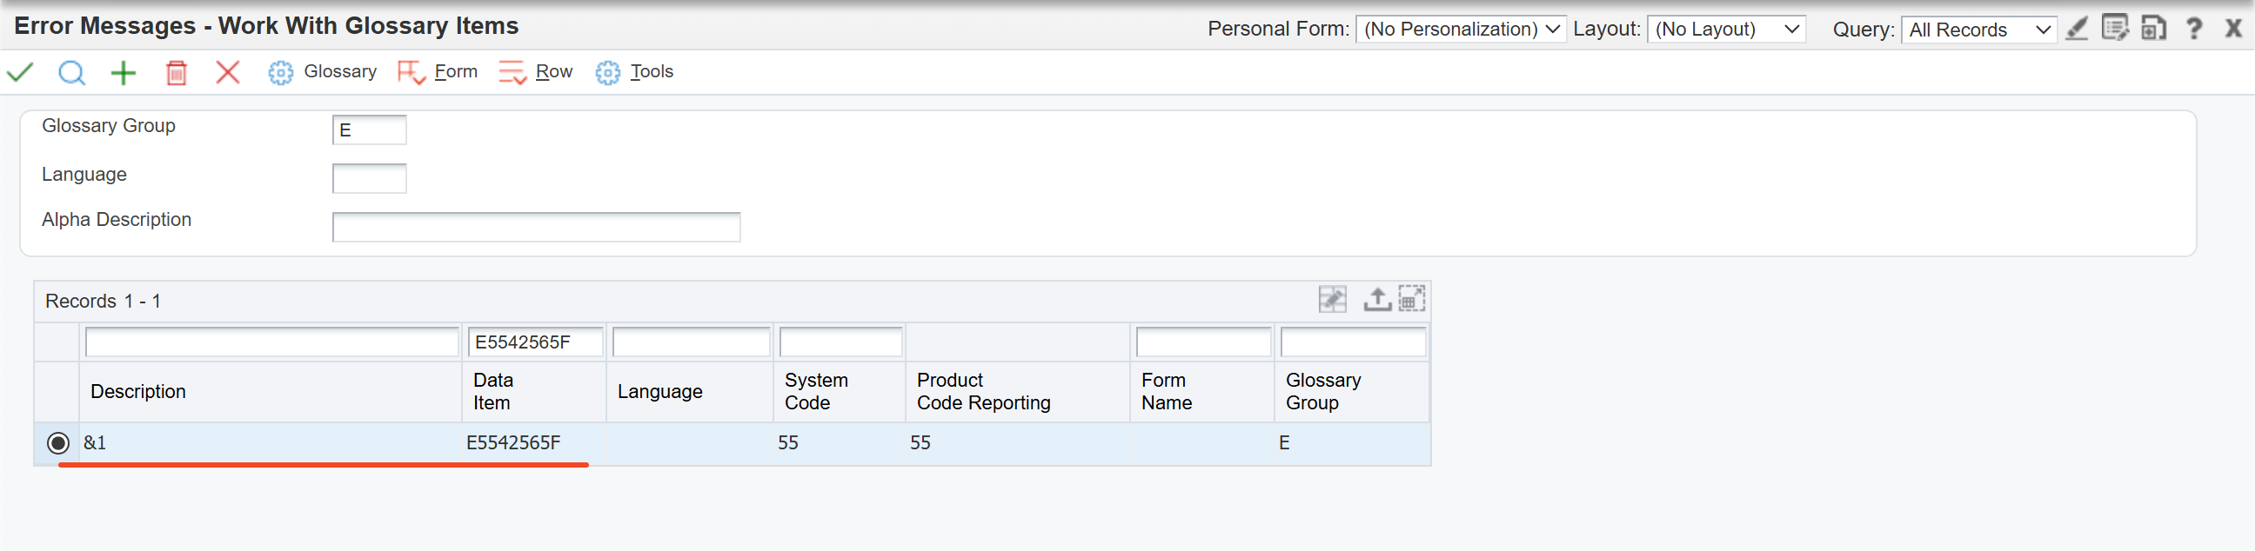The height and width of the screenshot is (551, 2255).
Task: Open the Form menu
Action: click(438, 72)
